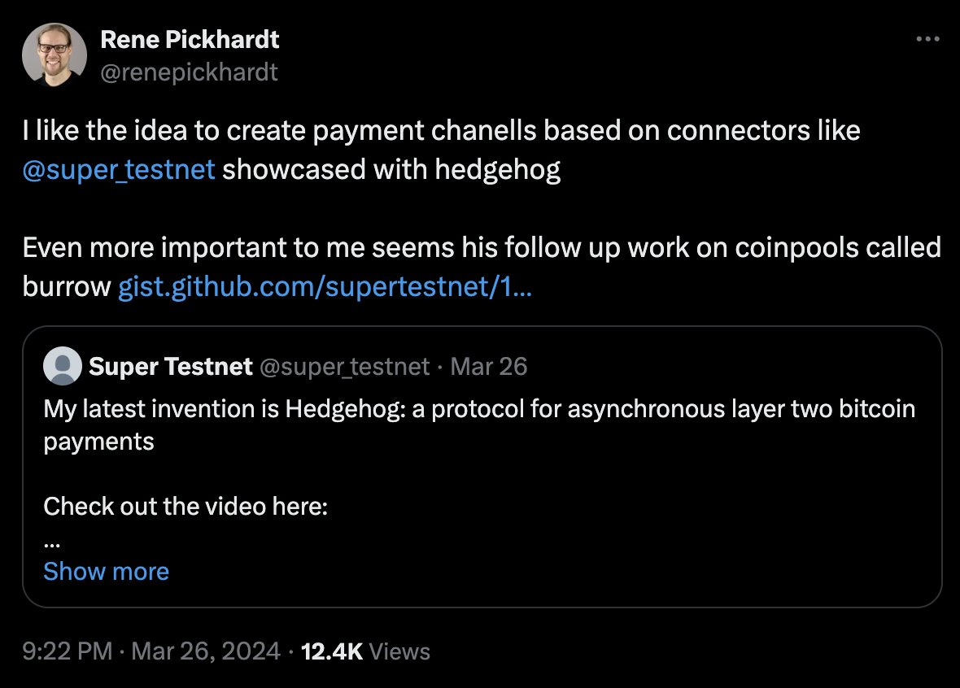Click the @renepickhardt handle
This screenshot has width=960, height=688.
[x=189, y=72]
